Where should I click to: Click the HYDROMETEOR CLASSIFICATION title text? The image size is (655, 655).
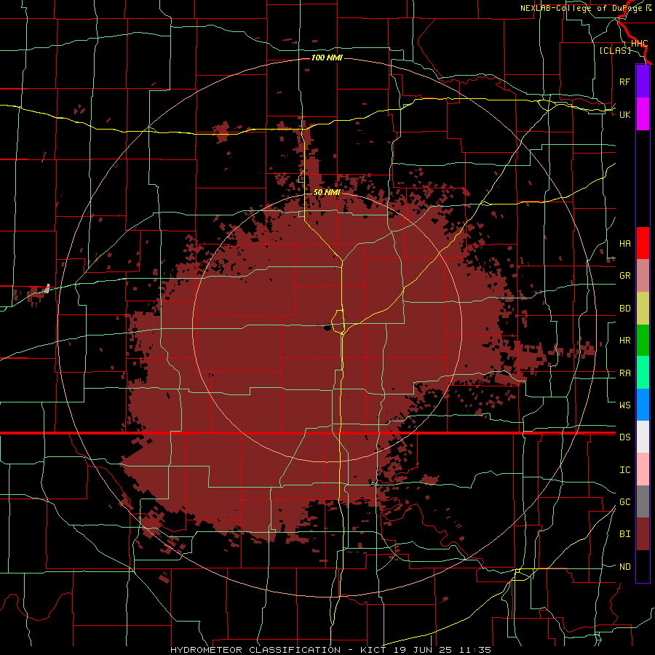click(x=255, y=650)
